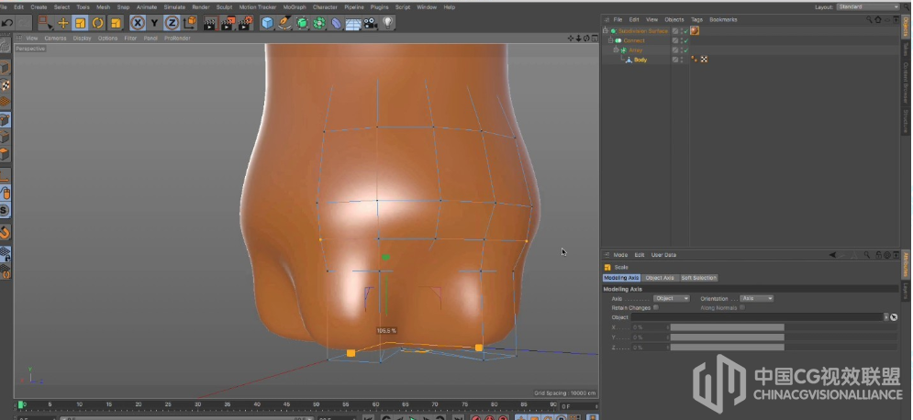Open the Orientation dropdown set to Axis
The image size is (913, 420).
click(x=756, y=298)
